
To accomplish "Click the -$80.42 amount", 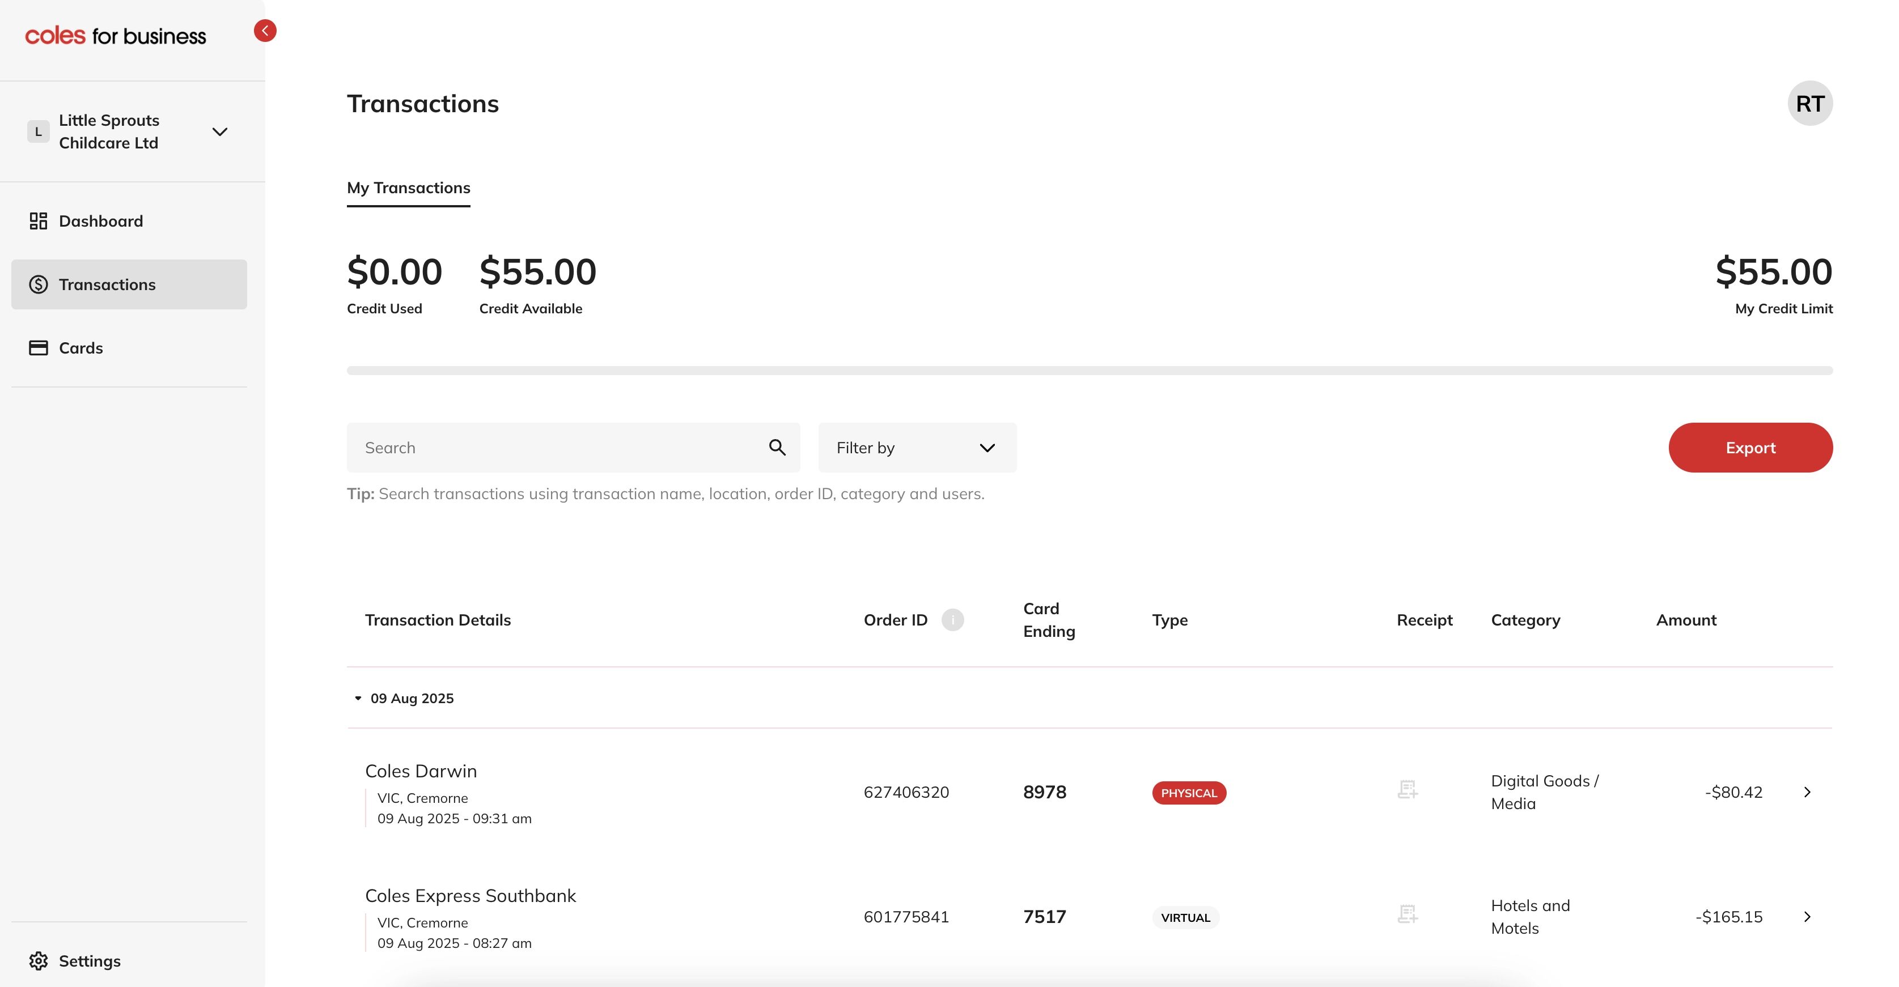I will click(1733, 792).
